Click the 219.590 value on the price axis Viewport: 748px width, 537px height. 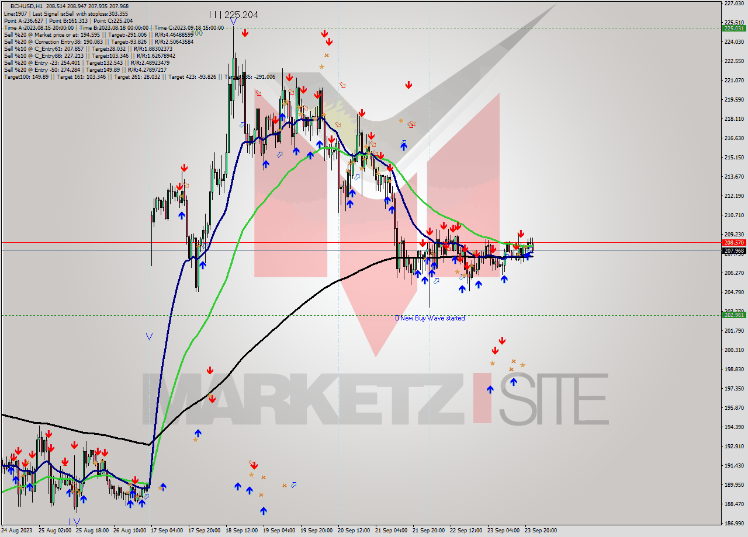tap(733, 100)
